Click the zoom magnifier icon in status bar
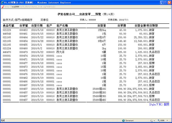Viewport: 172px width, 123px height. click(x=158, y=121)
